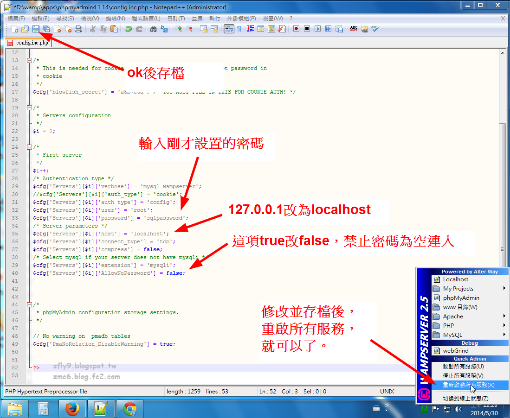Click 重新啟動所有服務(X) to restart services
The height and width of the screenshot is (418, 510).
(470, 385)
